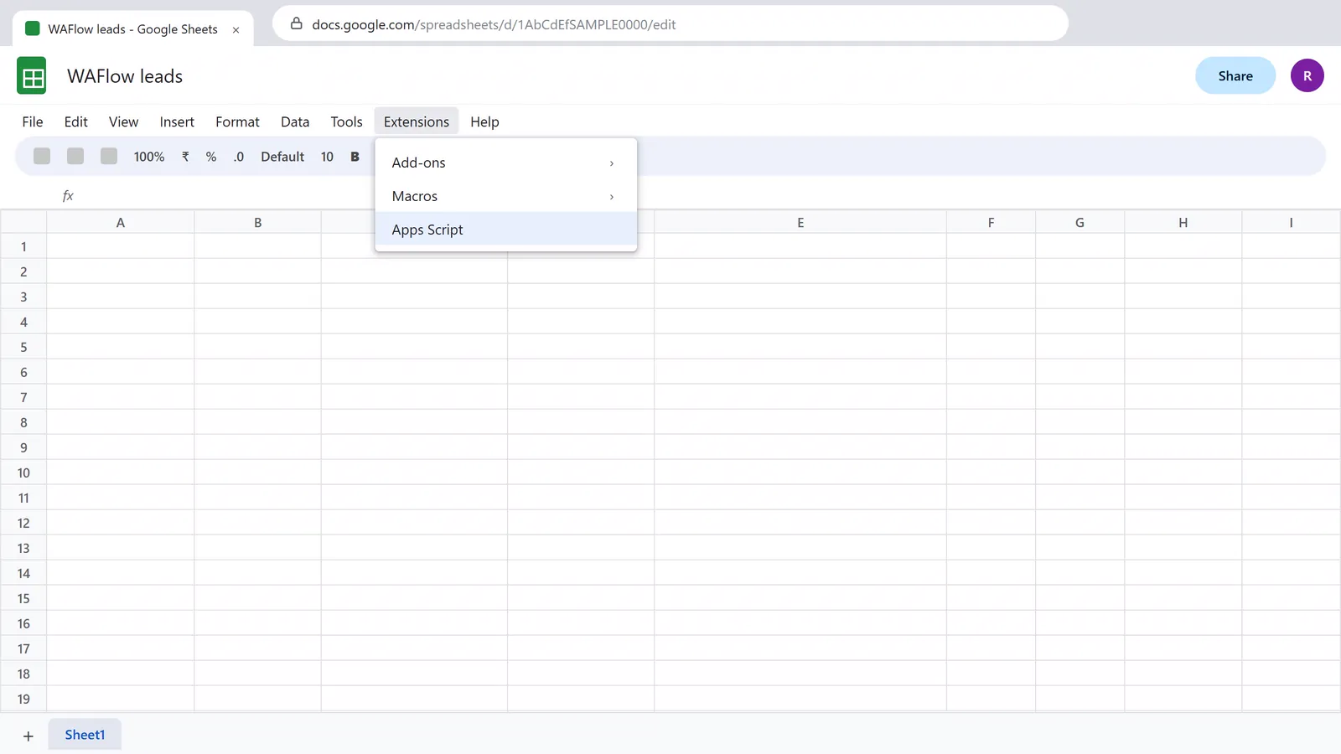Select column H header
The width and height of the screenshot is (1341, 754).
tap(1183, 222)
